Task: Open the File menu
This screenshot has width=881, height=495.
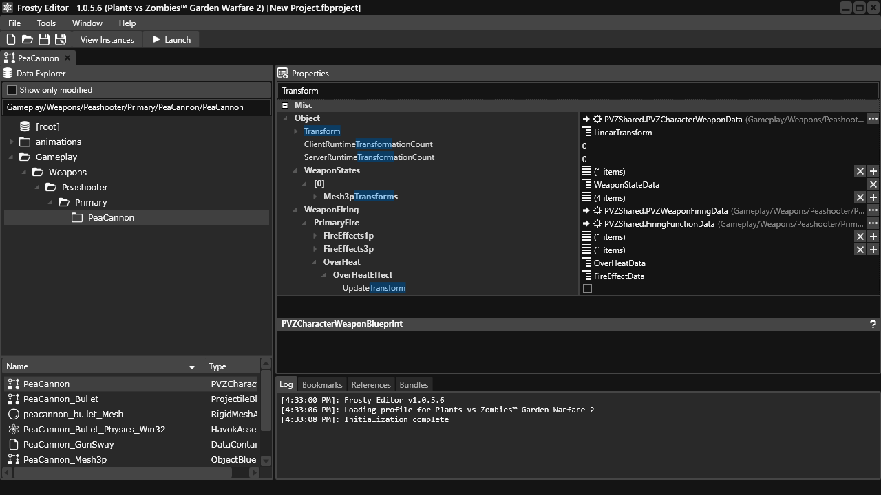Action: [14, 23]
